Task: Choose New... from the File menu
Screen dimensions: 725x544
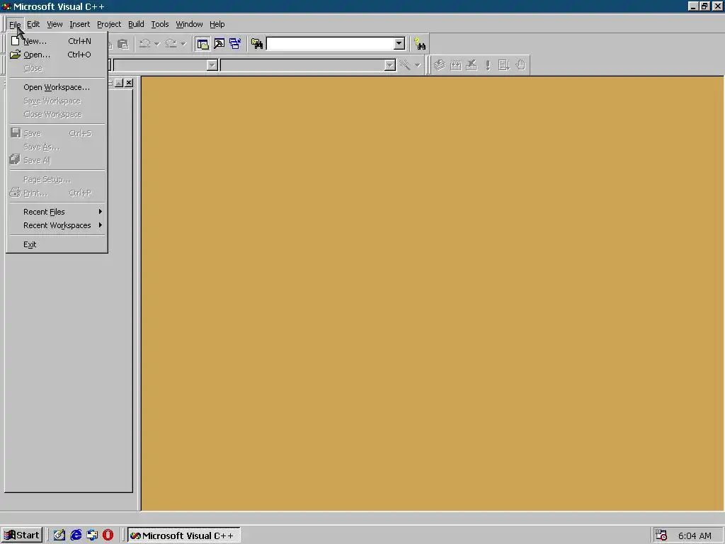Action: (x=57, y=41)
